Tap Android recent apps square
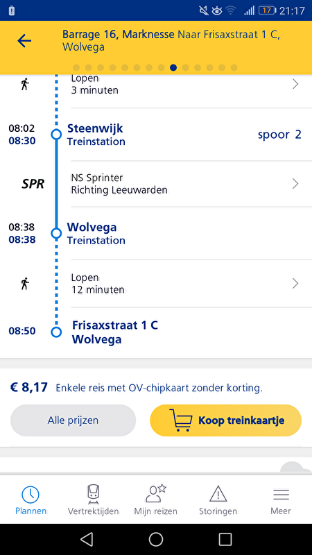This screenshot has width=312, height=555. pyautogui.click(x=225, y=539)
